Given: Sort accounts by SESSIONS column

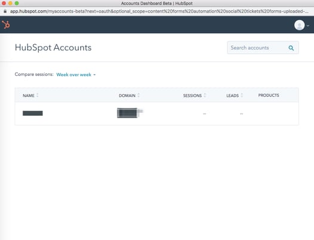Looking at the screenshot, I should [x=194, y=96].
